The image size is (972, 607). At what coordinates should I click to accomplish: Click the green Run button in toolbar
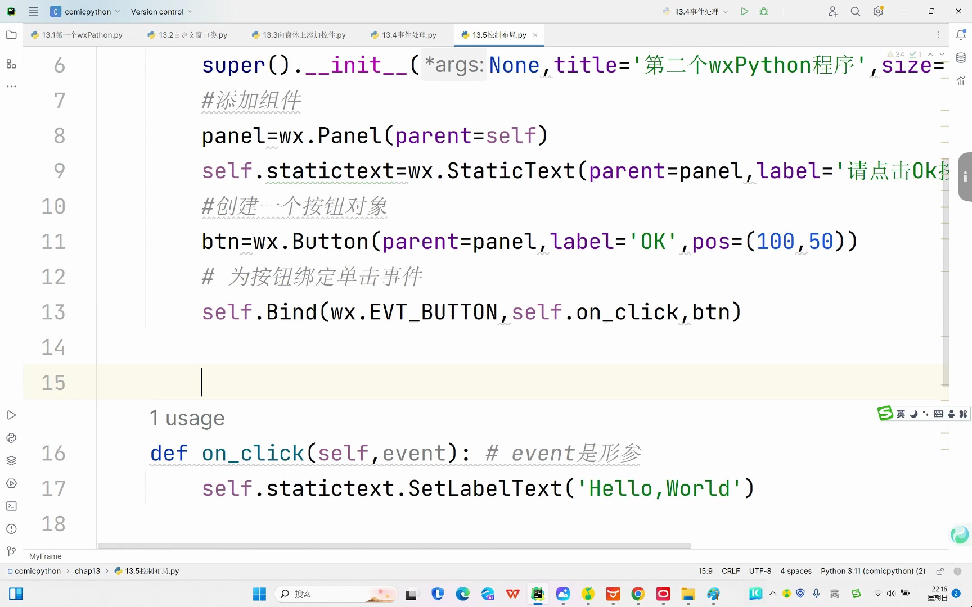744,11
